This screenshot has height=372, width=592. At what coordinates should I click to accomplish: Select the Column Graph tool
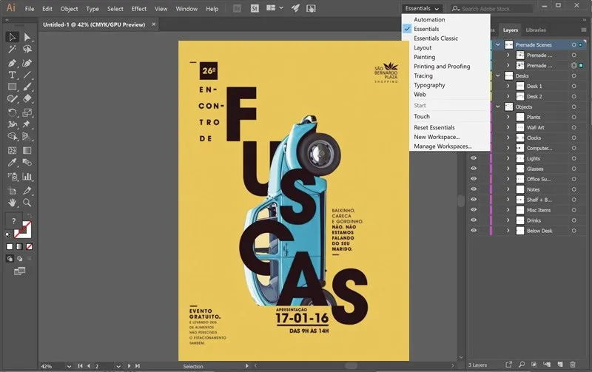[27, 176]
